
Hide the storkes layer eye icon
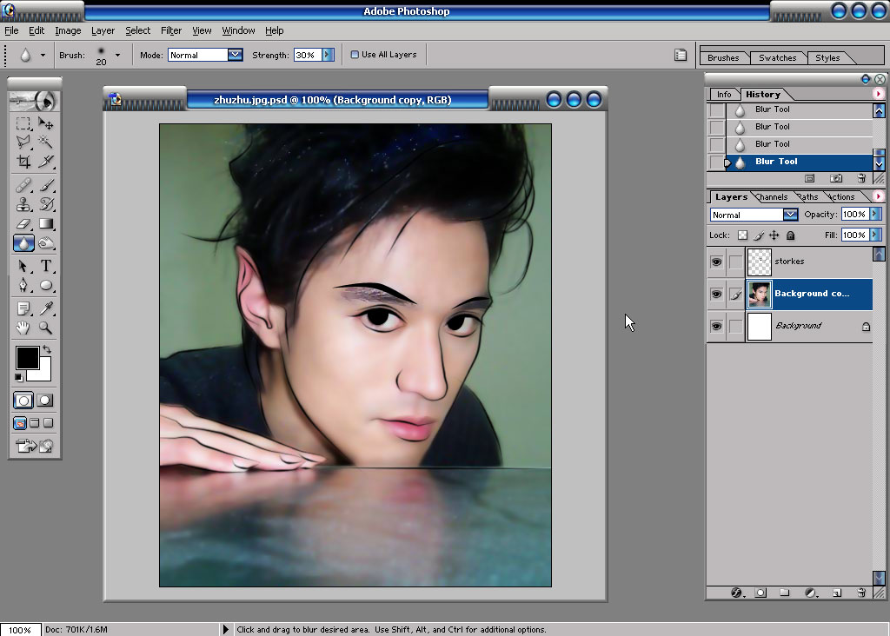[x=716, y=262]
